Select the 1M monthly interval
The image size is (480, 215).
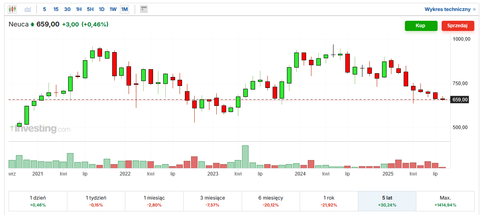(124, 9)
